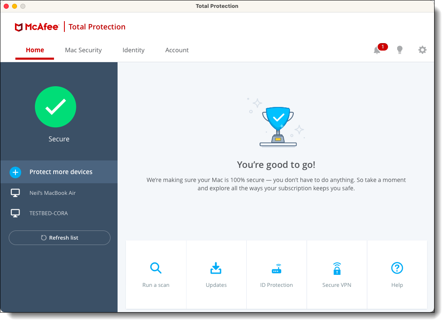447x325 pixels.
Task: Select the TESTBED-CORA device
Action: [x=49, y=213]
